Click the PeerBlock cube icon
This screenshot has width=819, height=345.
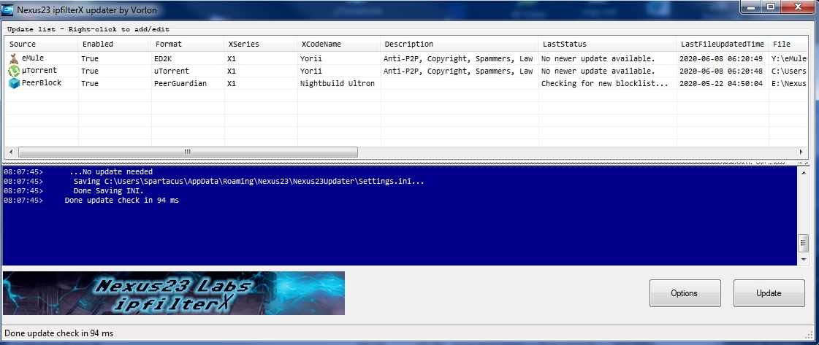[x=14, y=83]
